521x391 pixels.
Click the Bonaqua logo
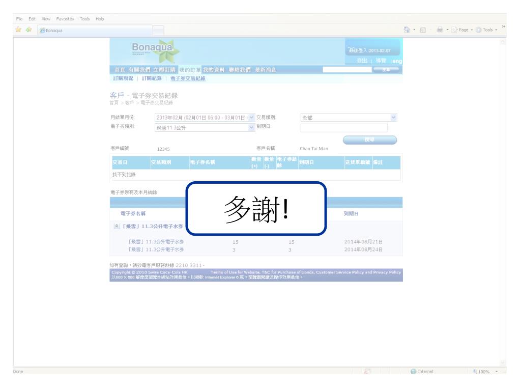155,51
